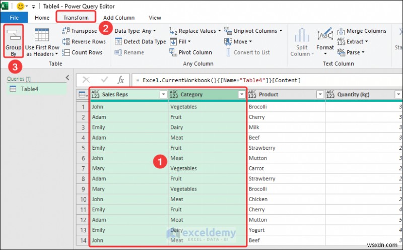Click Pivot Column
The image size is (403, 250).
click(191, 52)
